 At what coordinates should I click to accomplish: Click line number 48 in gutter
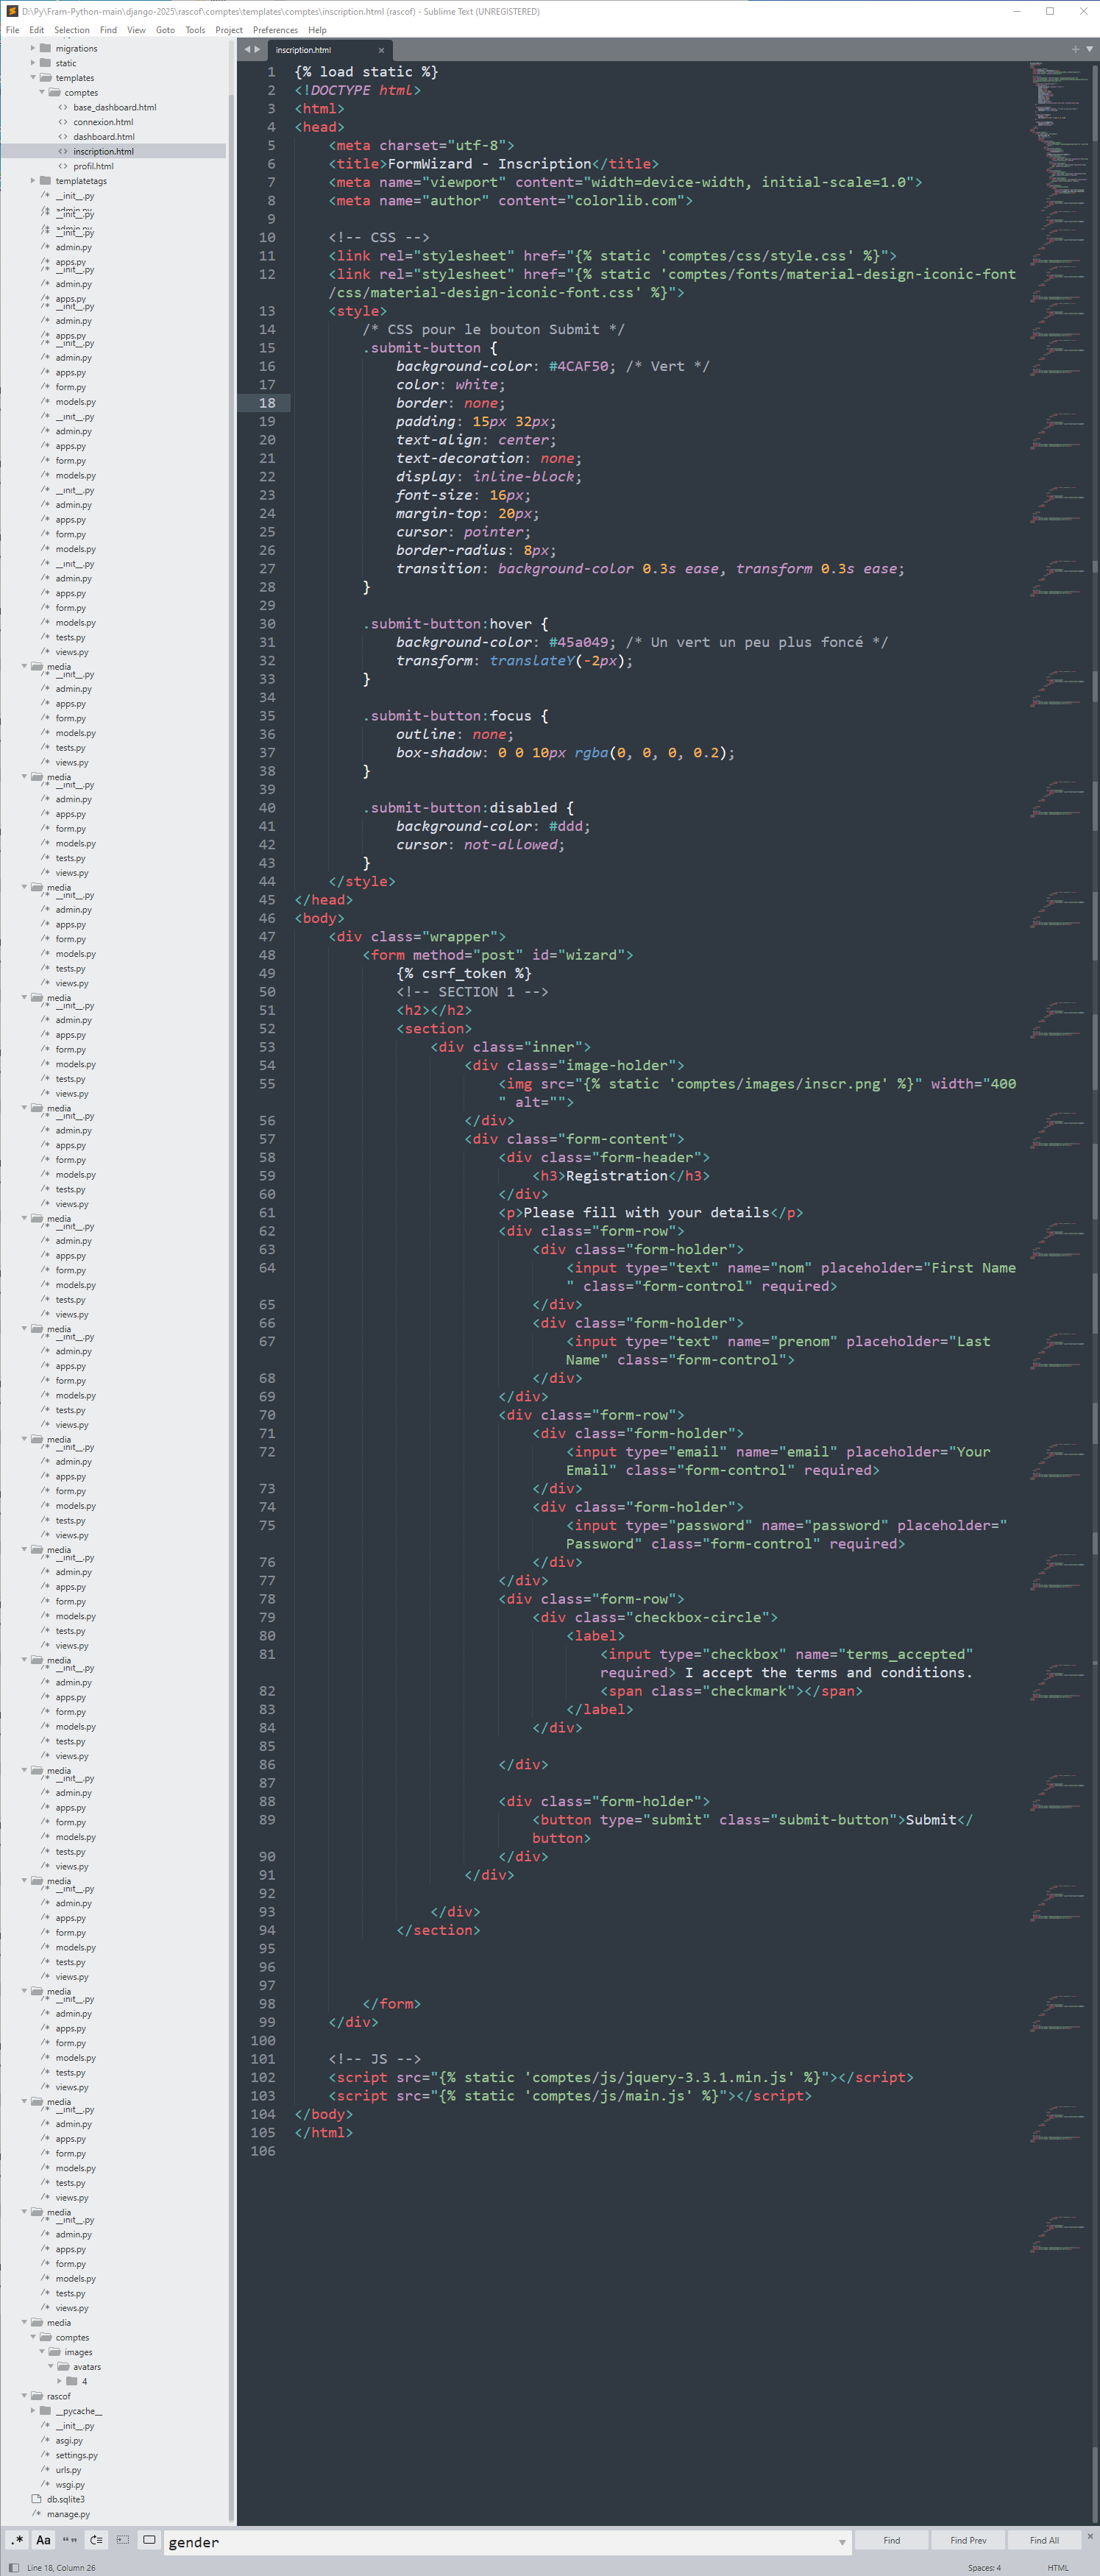267,955
